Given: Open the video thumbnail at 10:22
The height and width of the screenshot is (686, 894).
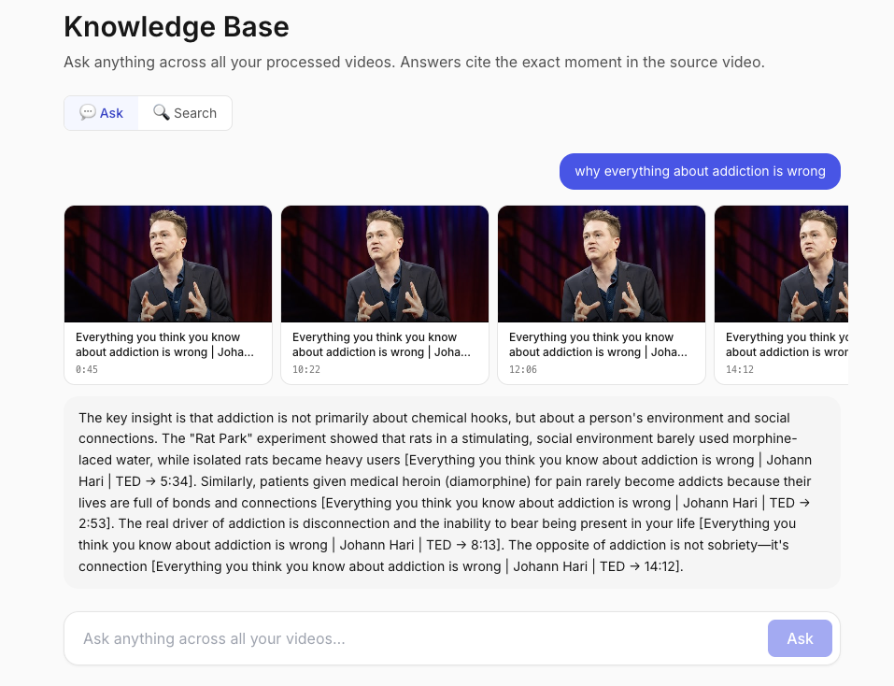Looking at the screenshot, I should point(385,264).
